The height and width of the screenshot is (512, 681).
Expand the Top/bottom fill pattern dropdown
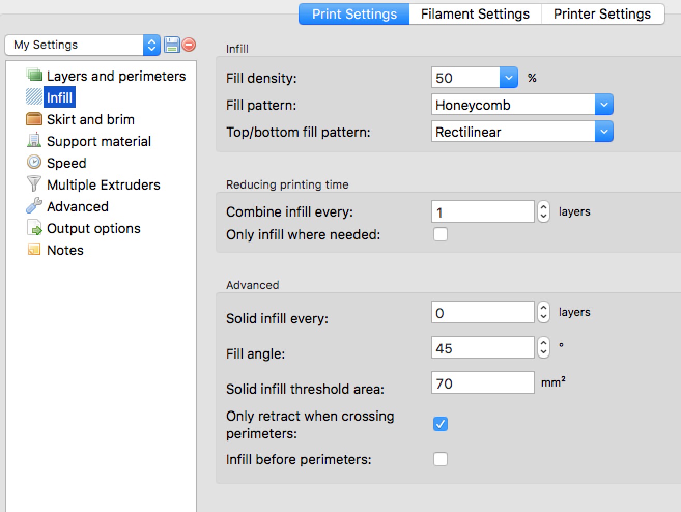[604, 132]
